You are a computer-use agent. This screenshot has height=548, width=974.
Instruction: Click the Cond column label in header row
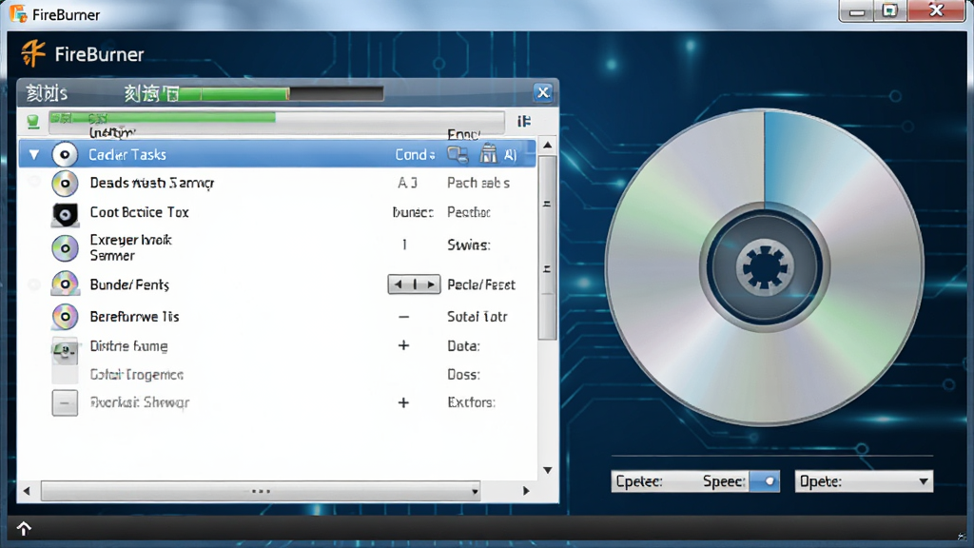pyautogui.click(x=415, y=155)
